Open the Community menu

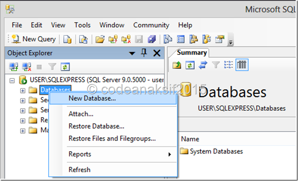click(x=151, y=25)
